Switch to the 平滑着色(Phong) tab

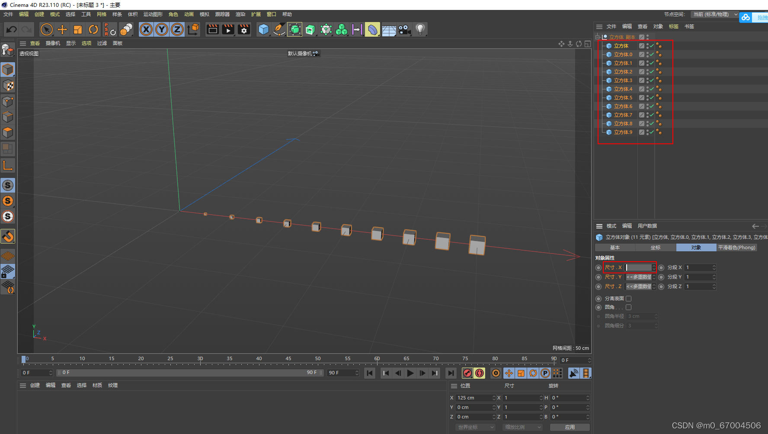[737, 247]
